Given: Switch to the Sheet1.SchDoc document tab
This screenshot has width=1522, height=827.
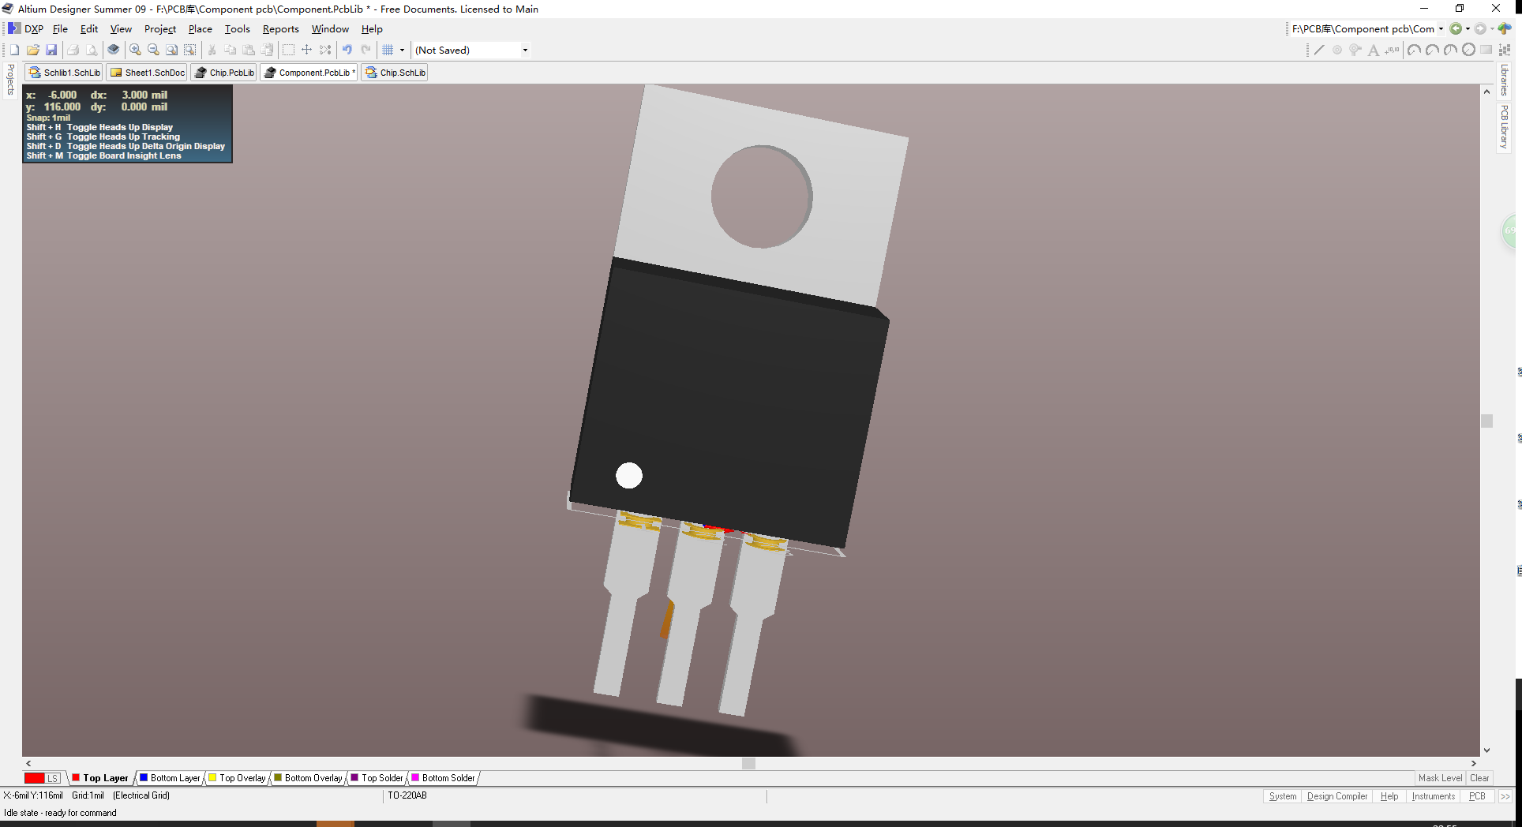Looking at the screenshot, I should coord(148,73).
